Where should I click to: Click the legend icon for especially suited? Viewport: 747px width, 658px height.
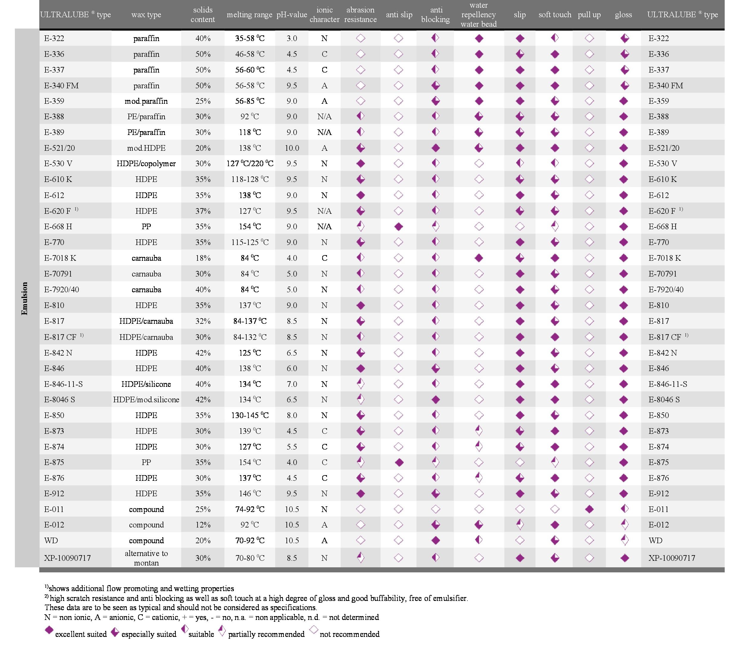pyautogui.click(x=115, y=632)
